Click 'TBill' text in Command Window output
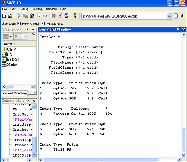 pos(59,149)
